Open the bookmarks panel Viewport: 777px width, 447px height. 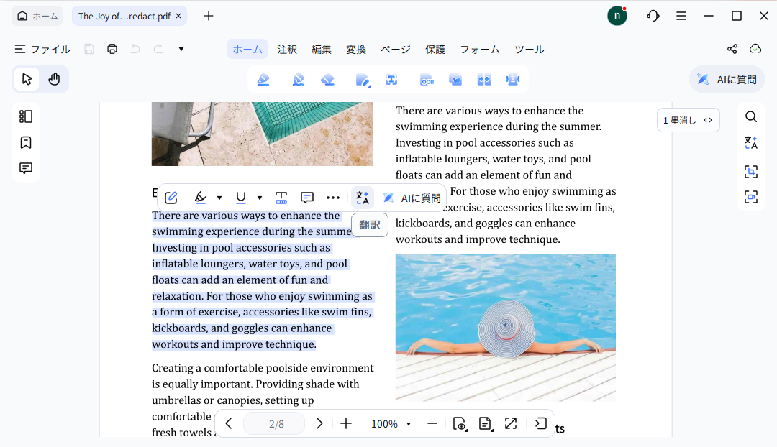[26, 142]
